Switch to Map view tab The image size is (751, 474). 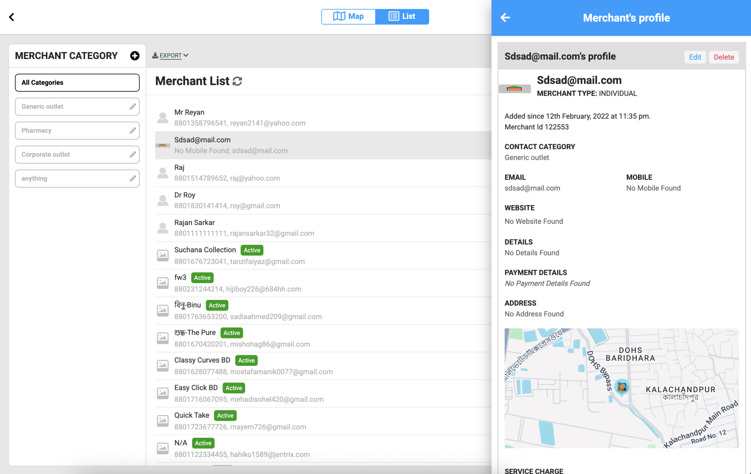coord(348,16)
